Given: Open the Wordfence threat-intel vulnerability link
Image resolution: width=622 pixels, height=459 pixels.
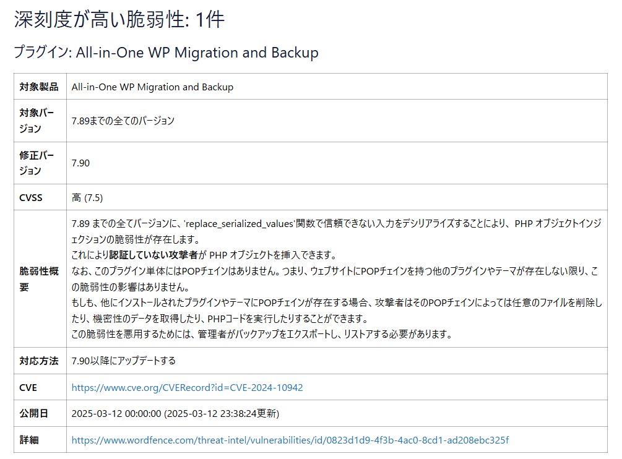Looking at the screenshot, I should coord(290,440).
